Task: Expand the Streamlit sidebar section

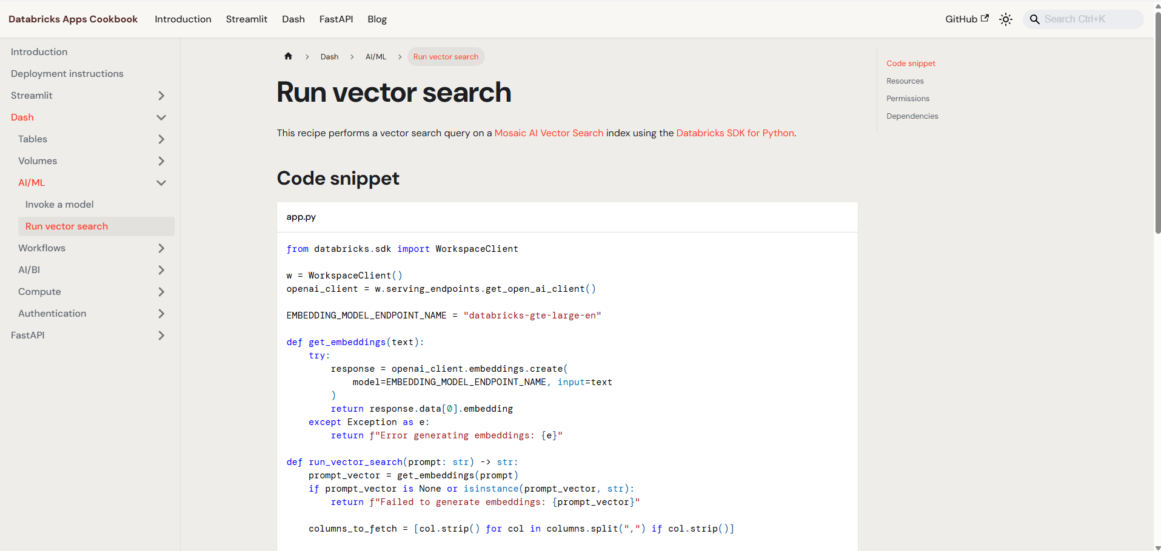Action: click(161, 95)
